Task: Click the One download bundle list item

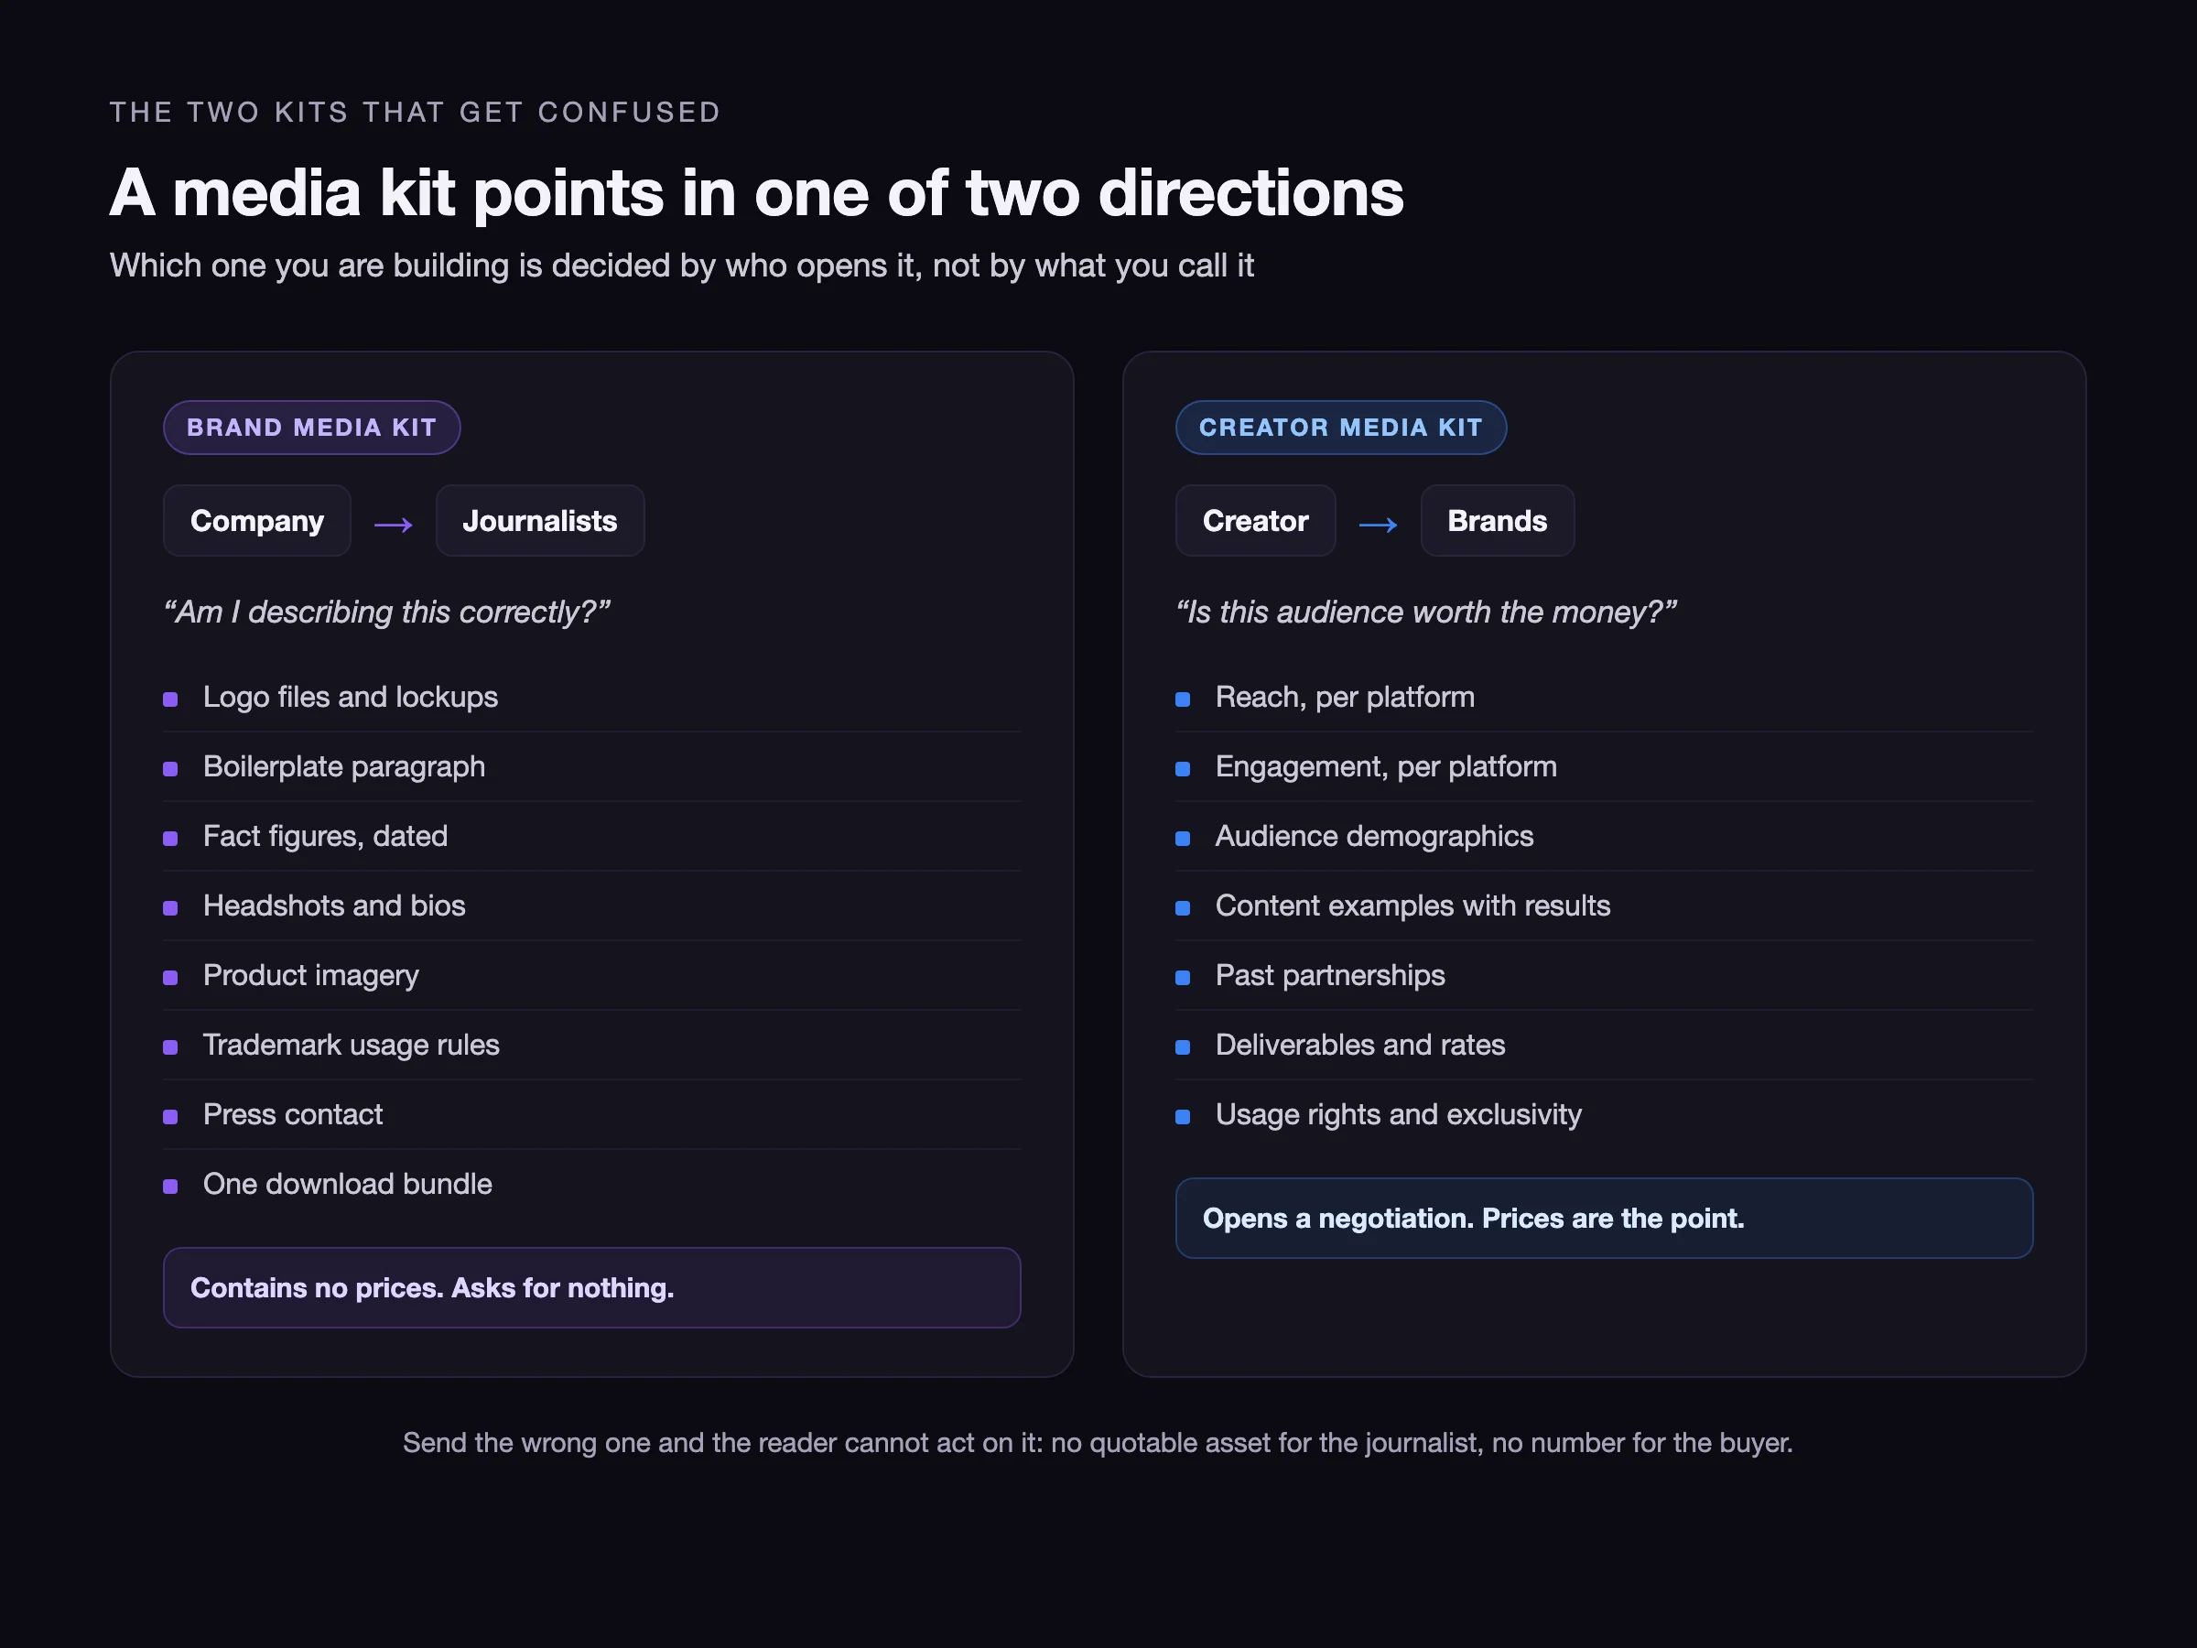Action: click(x=592, y=1184)
